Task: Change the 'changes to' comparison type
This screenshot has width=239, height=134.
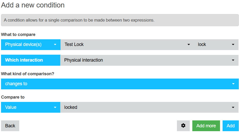Action: point(120,84)
